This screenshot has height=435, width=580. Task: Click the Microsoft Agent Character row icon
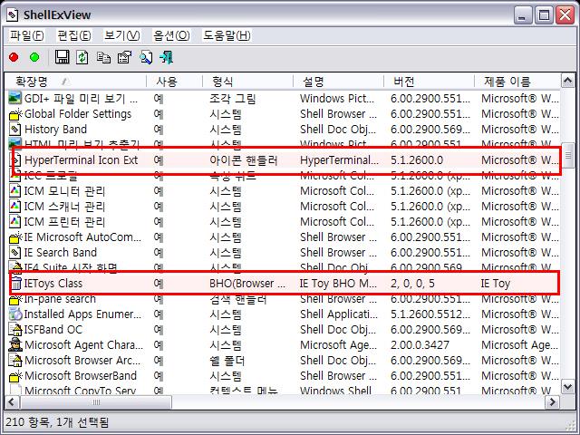pyautogui.click(x=15, y=344)
